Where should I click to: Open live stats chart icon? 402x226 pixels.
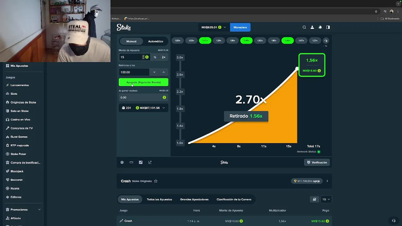click(x=141, y=162)
